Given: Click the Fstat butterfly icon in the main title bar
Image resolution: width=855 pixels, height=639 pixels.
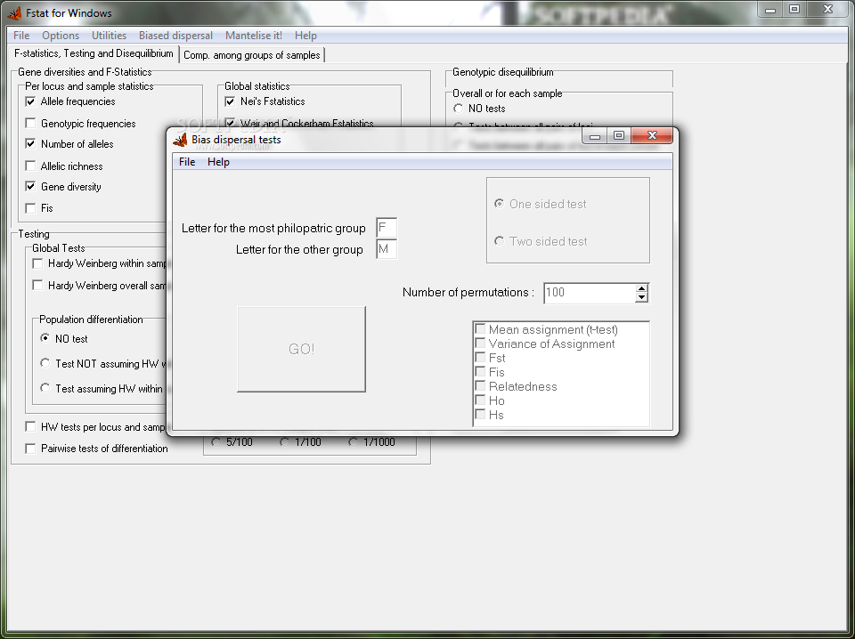Looking at the screenshot, I should tap(14, 12).
